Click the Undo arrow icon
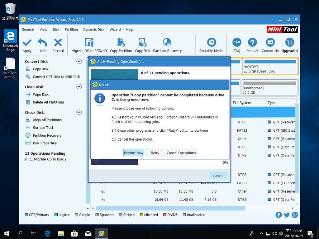319x239 pixels. tap(42, 42)
